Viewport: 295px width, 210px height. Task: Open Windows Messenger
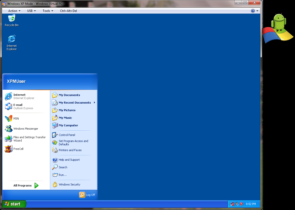pos(26,129)
